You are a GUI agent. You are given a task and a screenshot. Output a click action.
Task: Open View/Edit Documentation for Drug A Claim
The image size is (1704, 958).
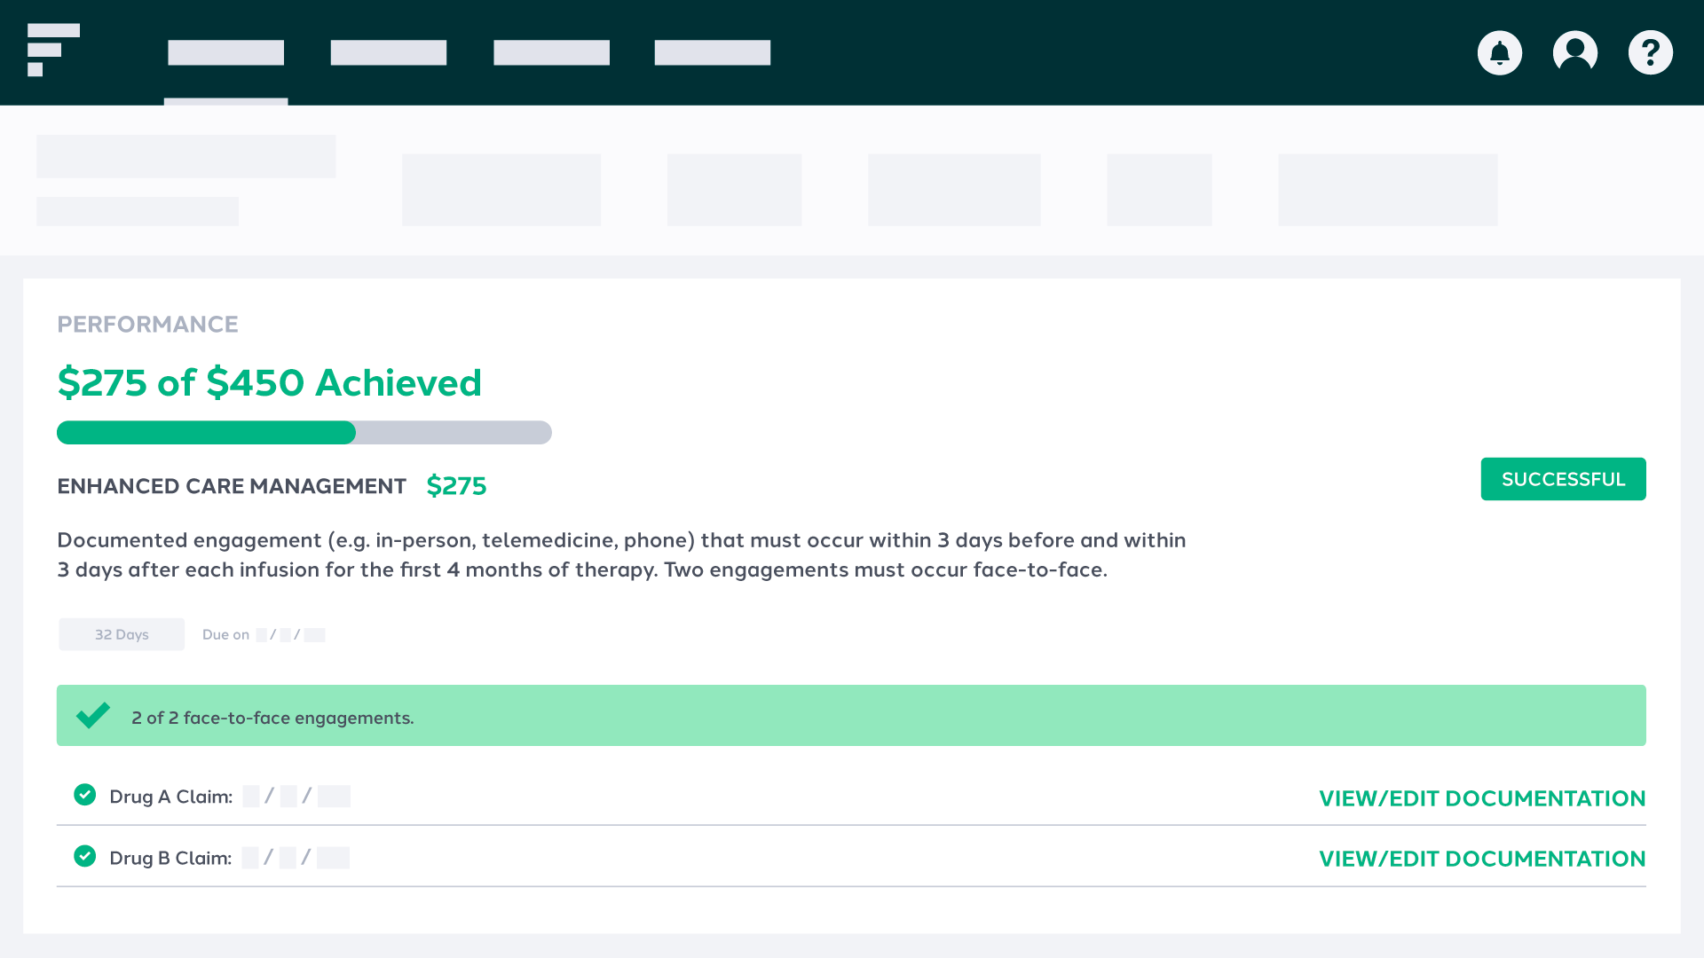pos(1482,798)
